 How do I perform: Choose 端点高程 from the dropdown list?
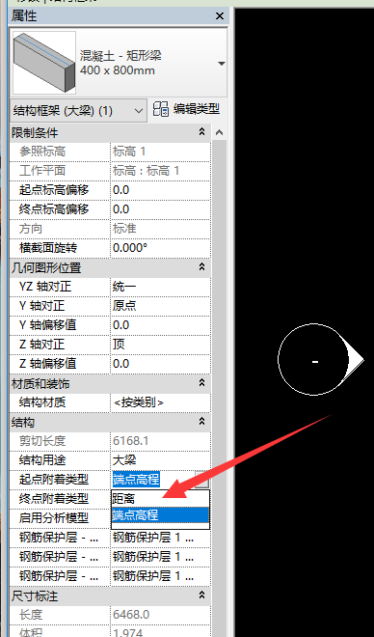(x=160, y=515)
